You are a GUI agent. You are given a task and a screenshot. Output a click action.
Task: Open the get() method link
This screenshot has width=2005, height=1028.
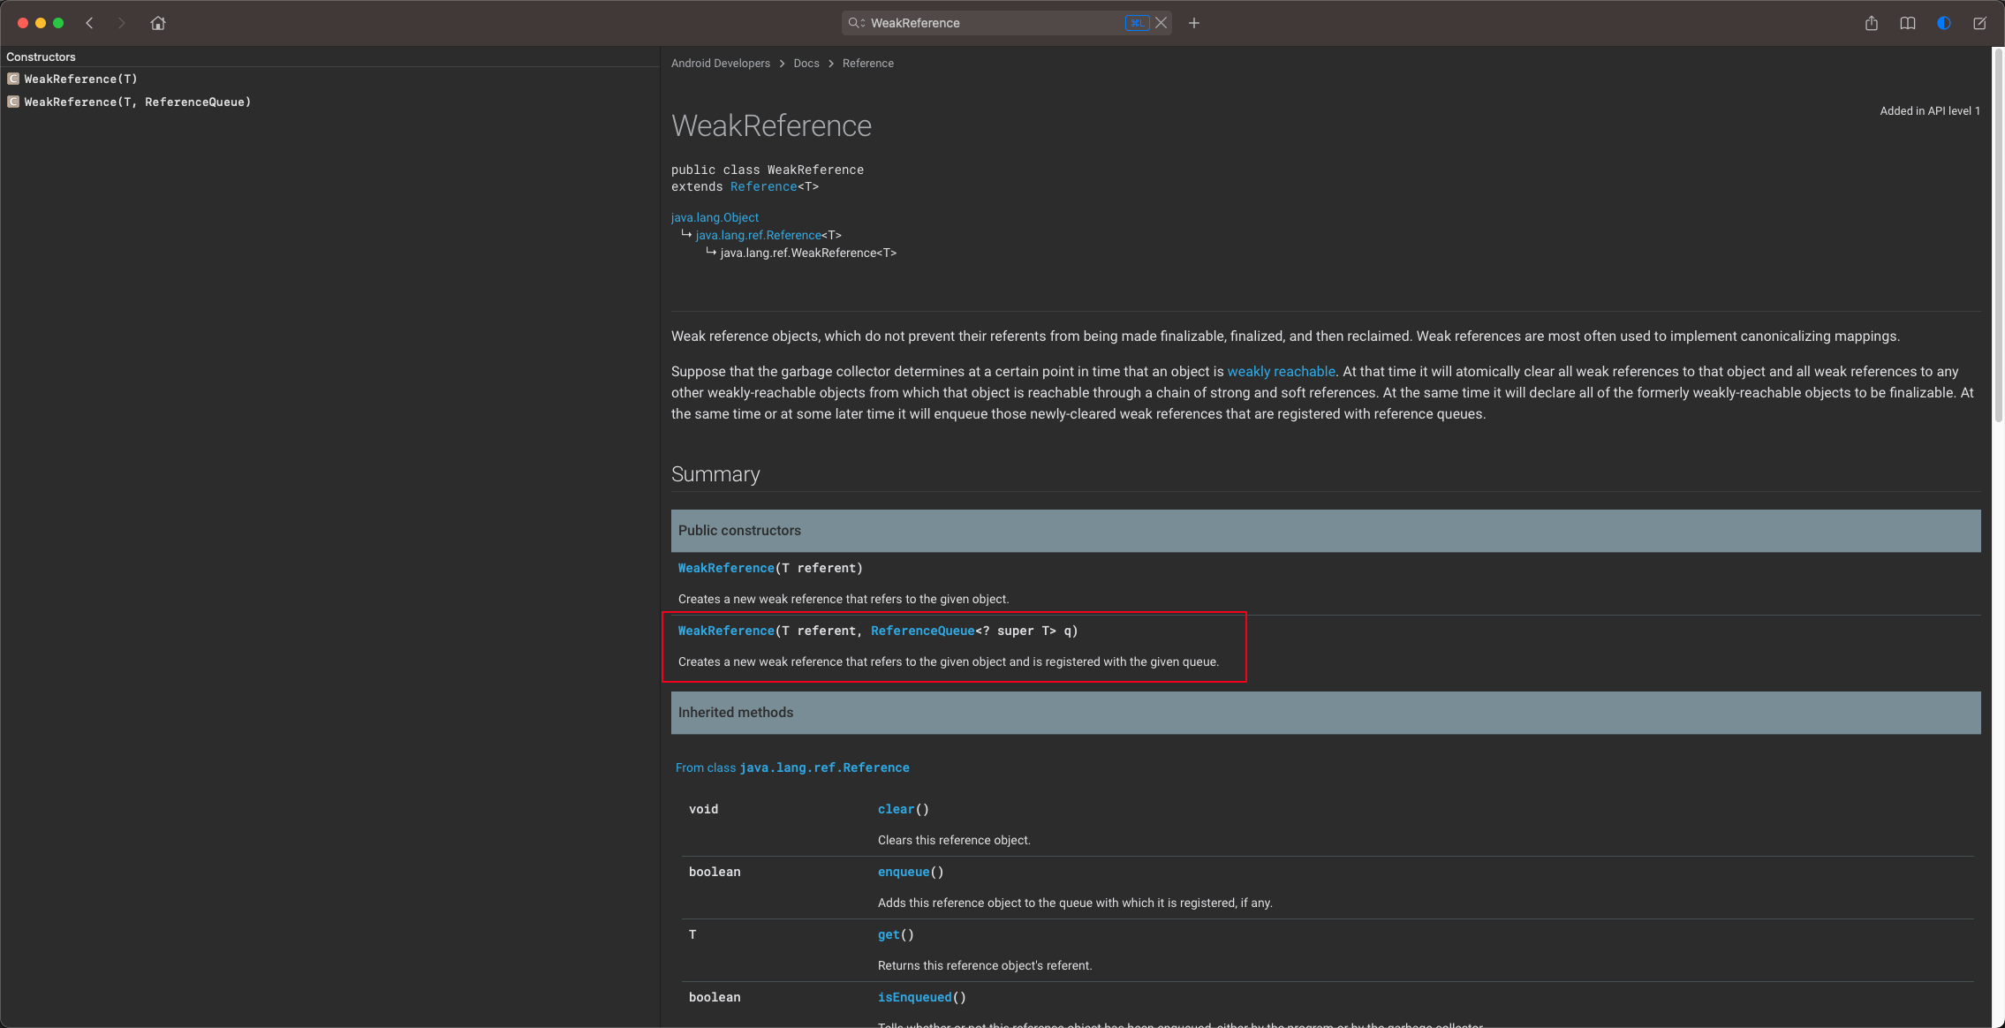point(889,934)
